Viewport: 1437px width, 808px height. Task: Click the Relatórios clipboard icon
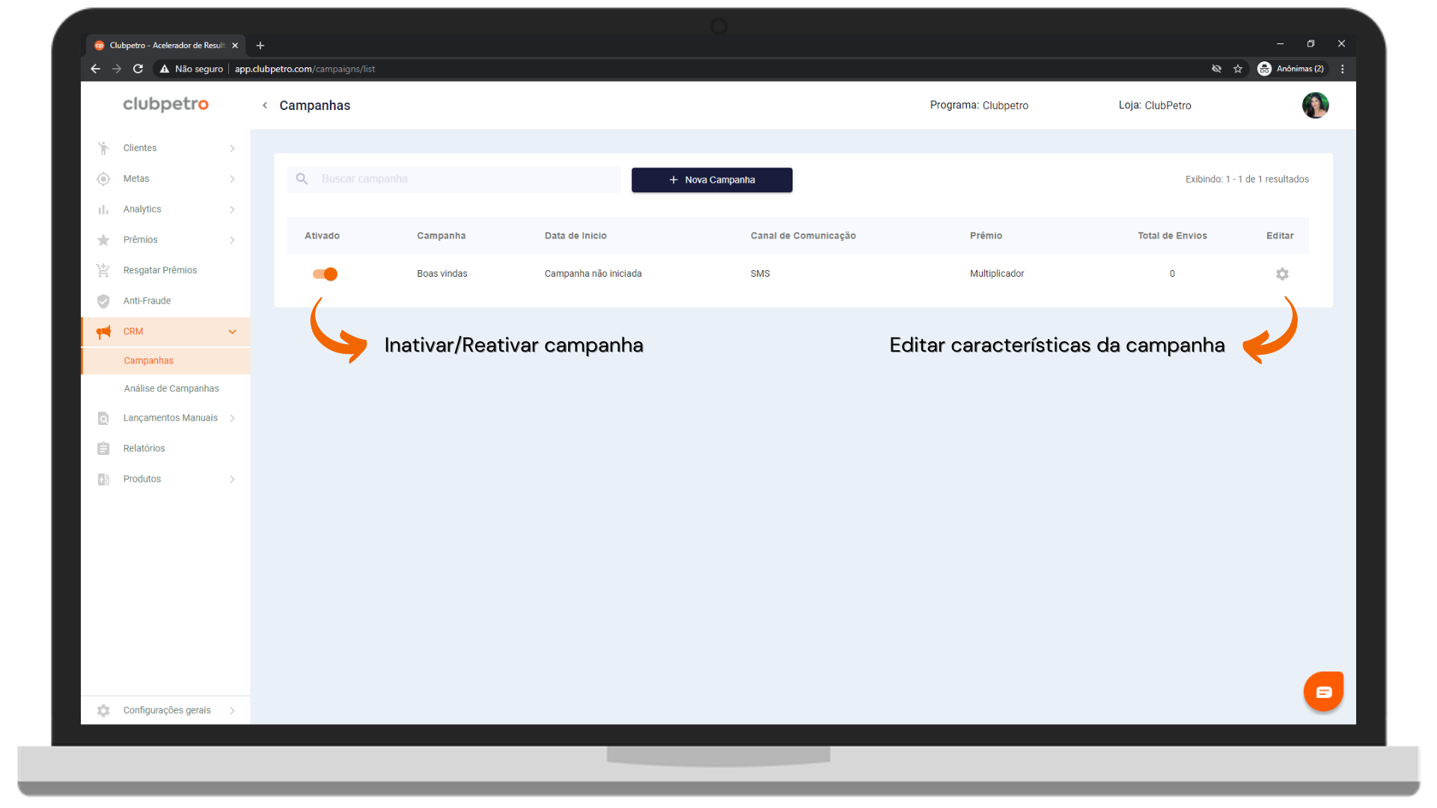103,448
